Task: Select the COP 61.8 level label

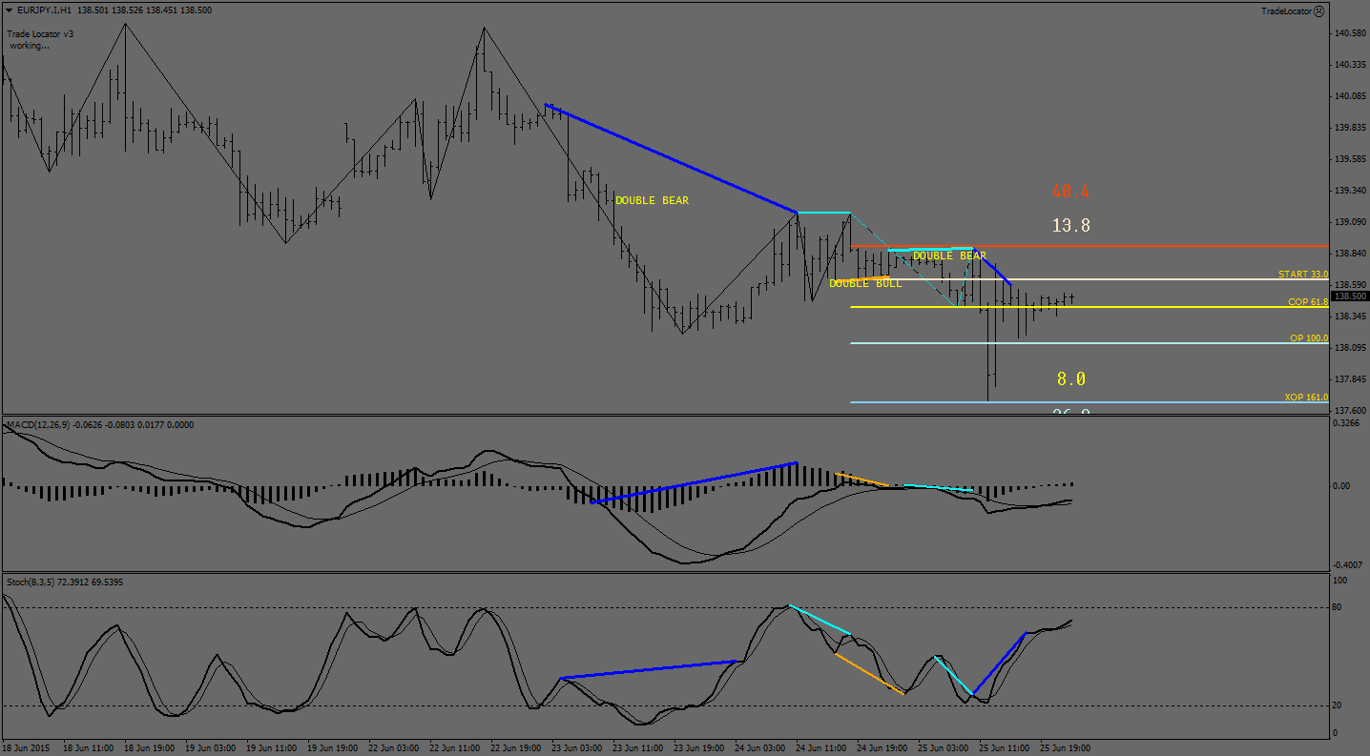Action: click(1307, 302)
